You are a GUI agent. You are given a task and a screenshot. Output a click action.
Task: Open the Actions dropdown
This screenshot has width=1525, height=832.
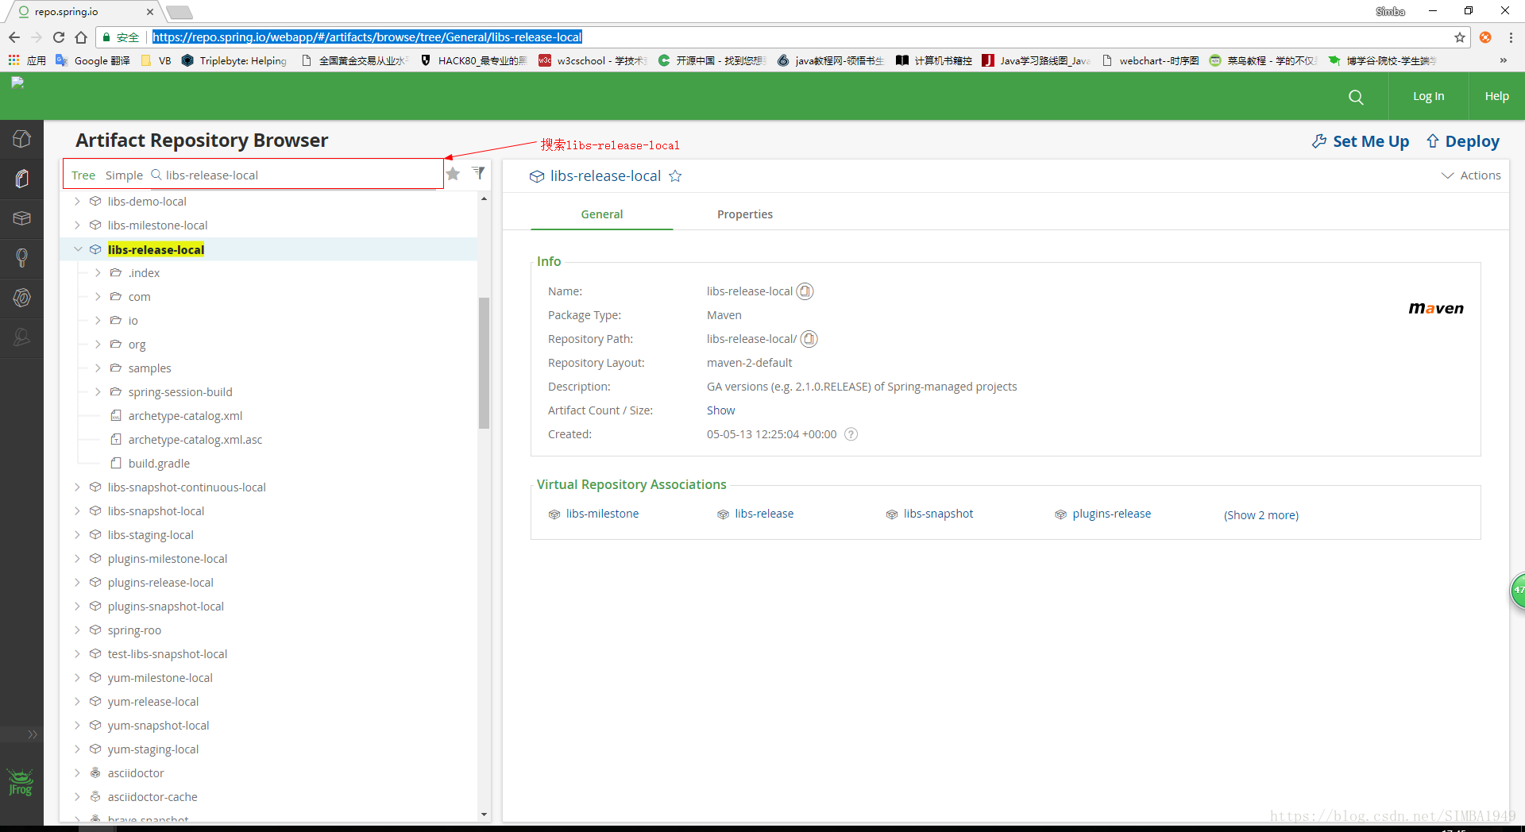click(x=1471, y=175)
